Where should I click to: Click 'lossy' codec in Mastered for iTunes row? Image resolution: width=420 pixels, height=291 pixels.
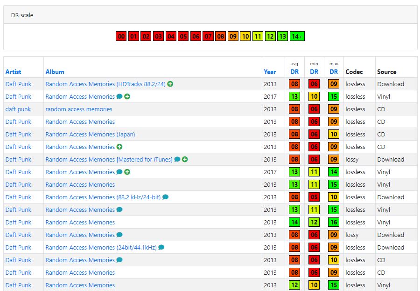(352, 159)
